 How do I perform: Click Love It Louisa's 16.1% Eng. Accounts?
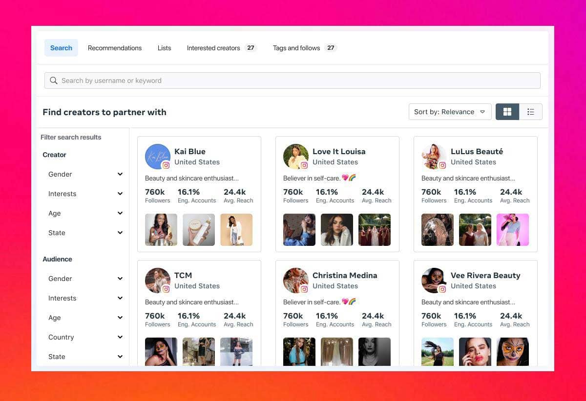click(x=335, y=196)
